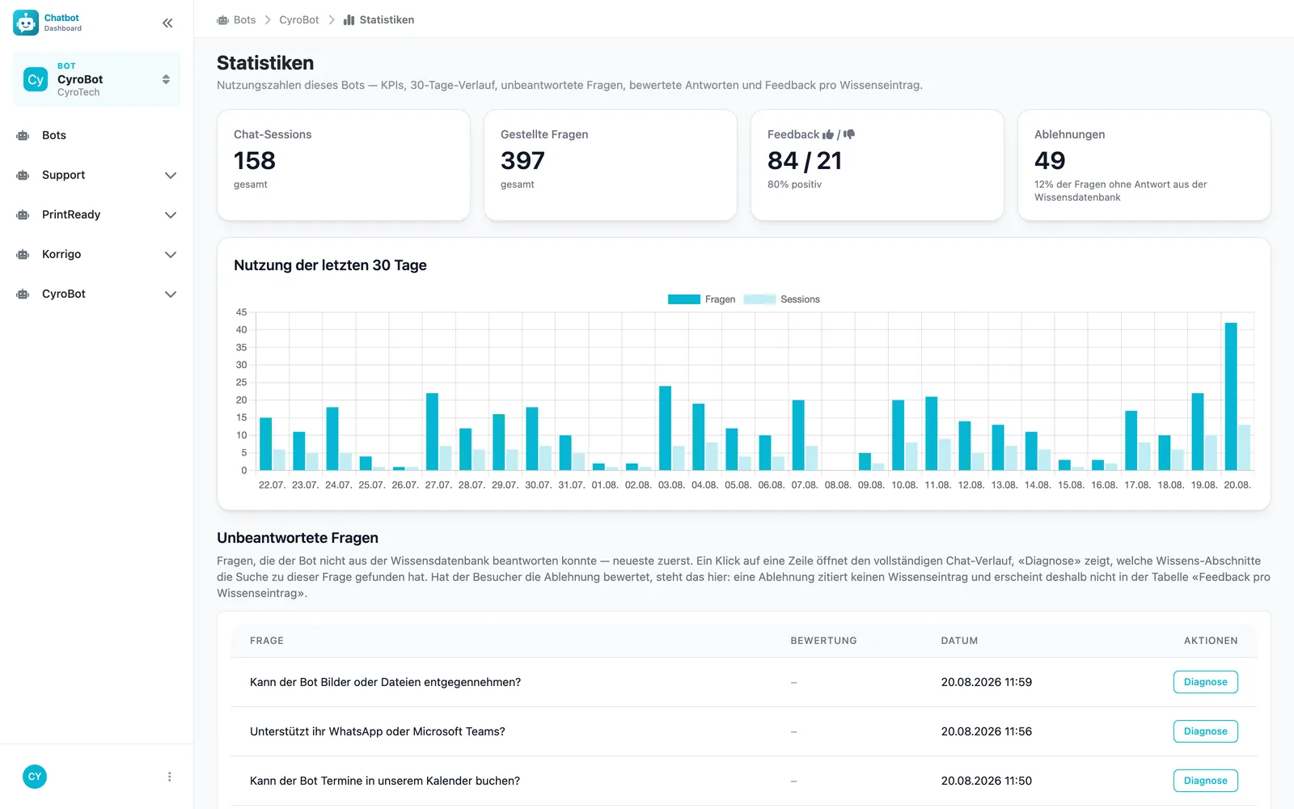
Task: Expand the PrintReady chevron
Action: click(x=171, y=214)
